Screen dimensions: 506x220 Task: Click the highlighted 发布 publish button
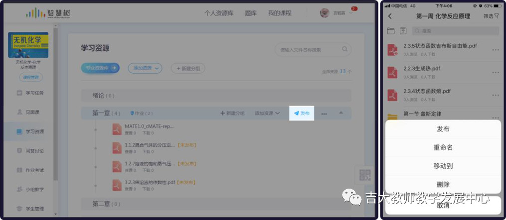tap(302, 113)
